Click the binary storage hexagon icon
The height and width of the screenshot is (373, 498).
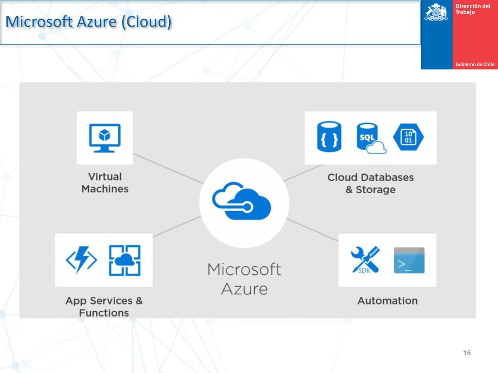click(409, 137)
